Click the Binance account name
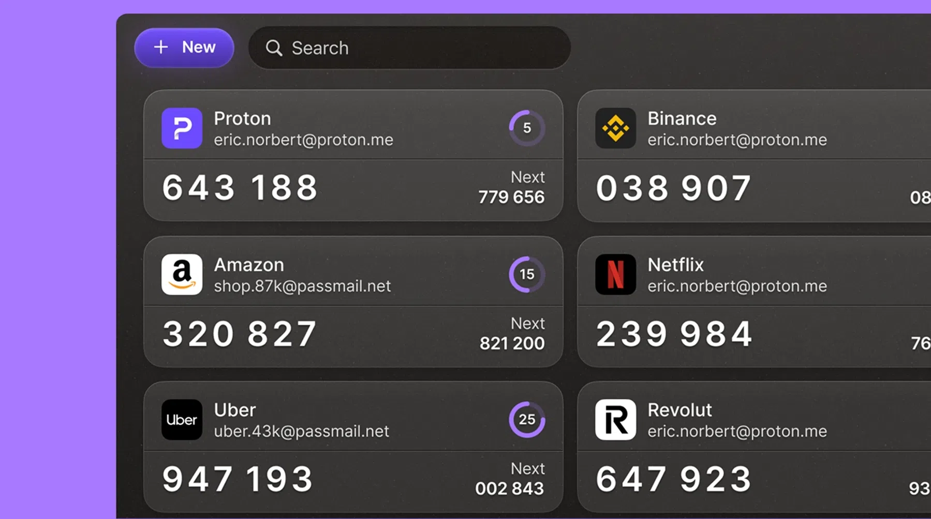931x519 pixels. 682,118
